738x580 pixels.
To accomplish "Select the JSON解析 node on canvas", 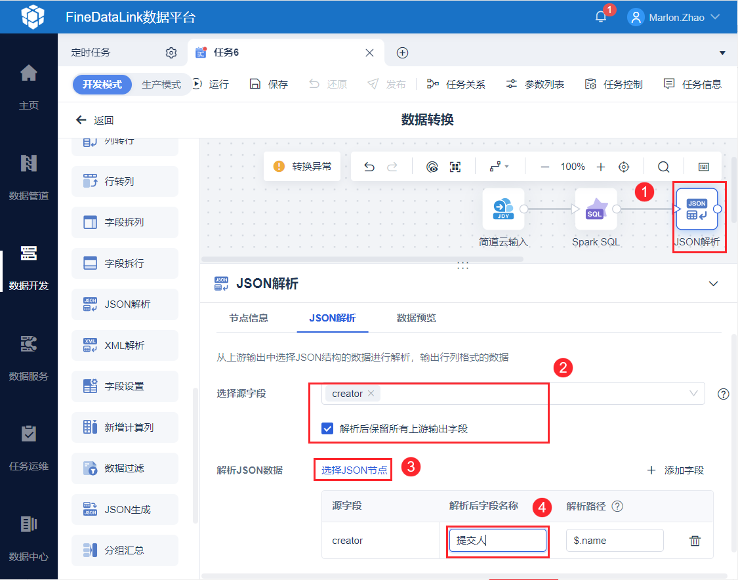I will [x=697, y=209].
